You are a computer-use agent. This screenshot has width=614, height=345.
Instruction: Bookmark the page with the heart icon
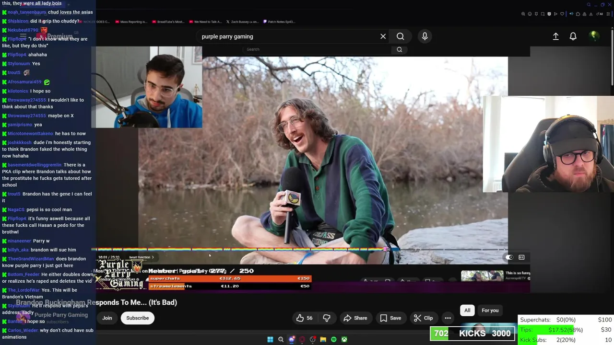[562, 14]
